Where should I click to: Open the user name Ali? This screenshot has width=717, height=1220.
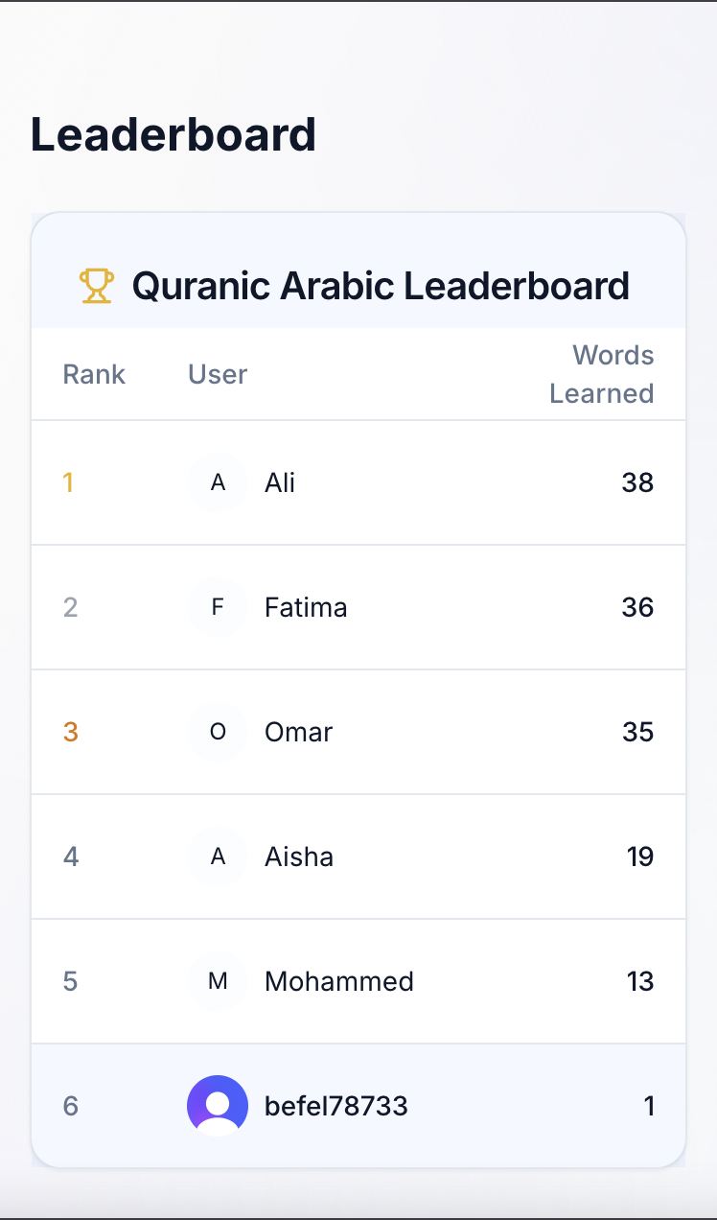pos(280,482)
